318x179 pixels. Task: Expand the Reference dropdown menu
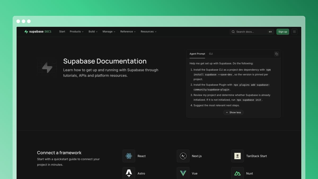pos(128,32)
